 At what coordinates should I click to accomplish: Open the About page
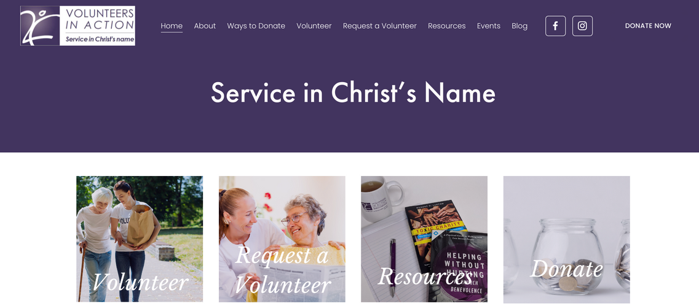click(205, 26)
